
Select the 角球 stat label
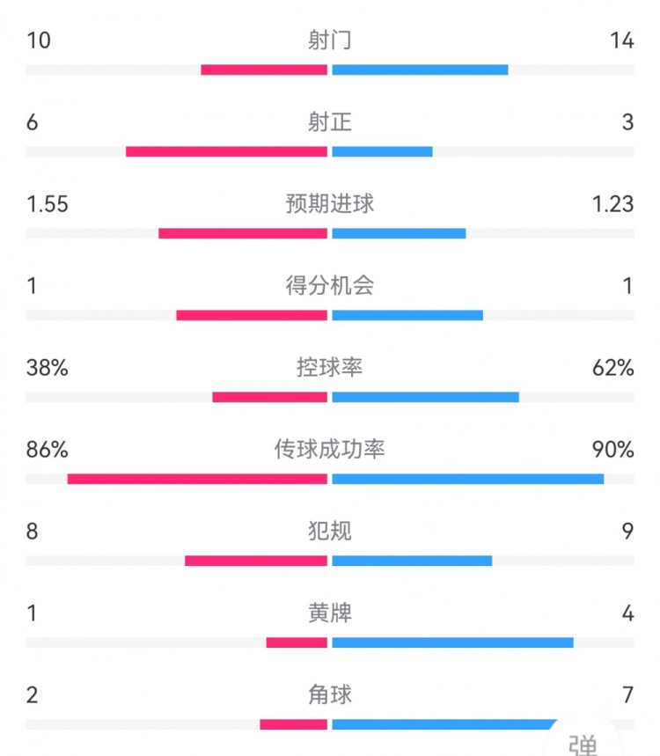point(330,694)
